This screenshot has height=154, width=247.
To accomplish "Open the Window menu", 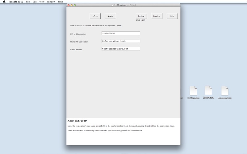I will [51, 2].
